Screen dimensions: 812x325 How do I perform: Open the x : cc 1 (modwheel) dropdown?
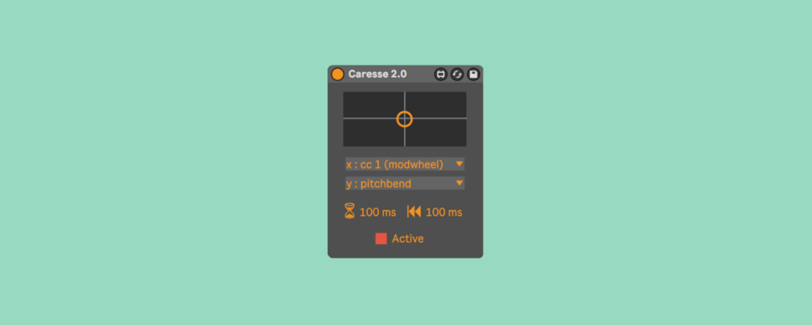[405, 164]
